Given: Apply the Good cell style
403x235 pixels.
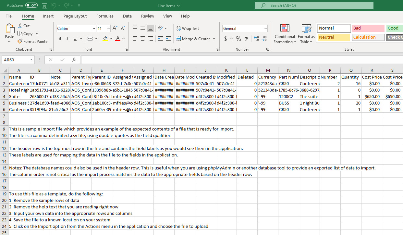Looking at the screenshot, I should click(x=394, y=28).
